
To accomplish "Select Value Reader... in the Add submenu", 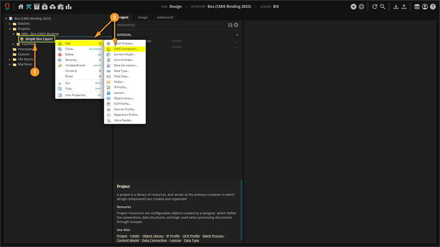I will 125,120.
